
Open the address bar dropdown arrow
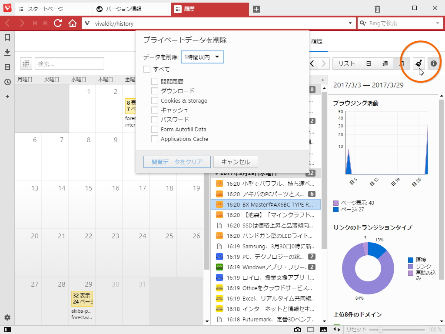coord(350,23)
